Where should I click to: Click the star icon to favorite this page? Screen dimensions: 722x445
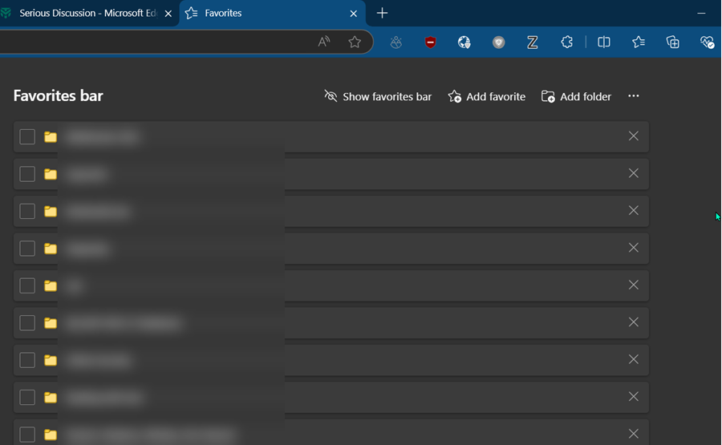coord(355,42)
